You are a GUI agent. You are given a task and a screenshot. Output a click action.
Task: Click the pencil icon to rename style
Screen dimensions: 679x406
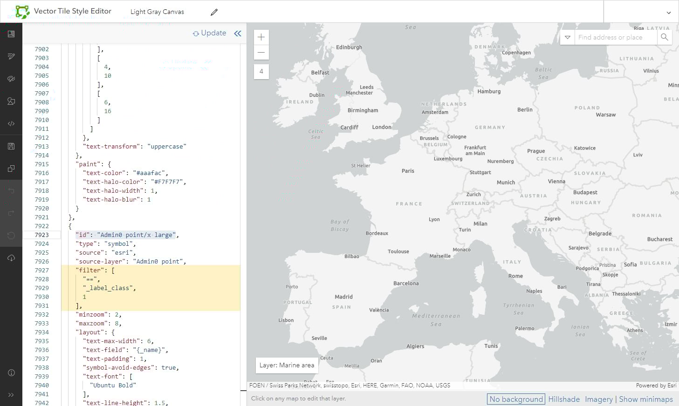[214, 12]
